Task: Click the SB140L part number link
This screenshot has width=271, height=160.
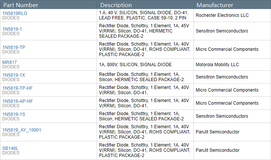Action: click(10, 148)
